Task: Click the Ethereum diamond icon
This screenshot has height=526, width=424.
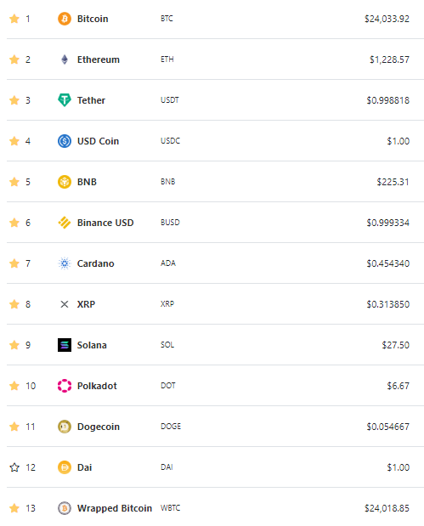Action: click(x=65, y=59)
